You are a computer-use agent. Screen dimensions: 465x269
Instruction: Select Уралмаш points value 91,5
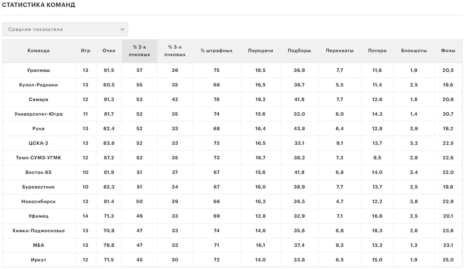(x=109, y=70)
